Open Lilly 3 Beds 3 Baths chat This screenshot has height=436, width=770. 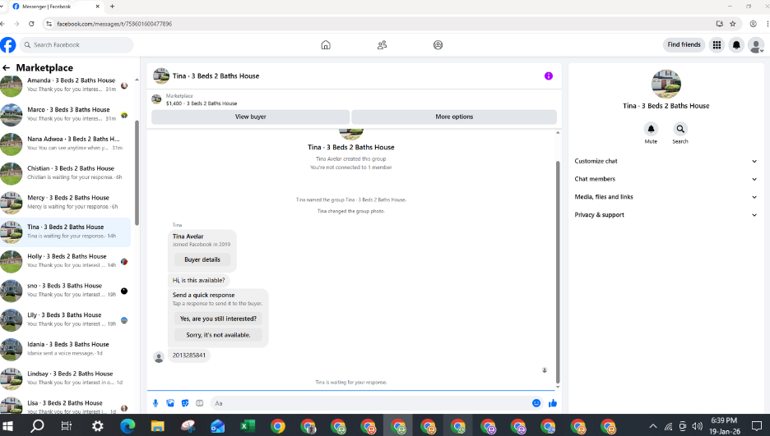(65, 320)
